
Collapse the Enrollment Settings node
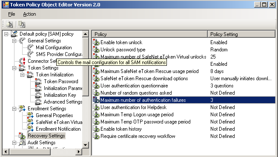pos(14,109)
